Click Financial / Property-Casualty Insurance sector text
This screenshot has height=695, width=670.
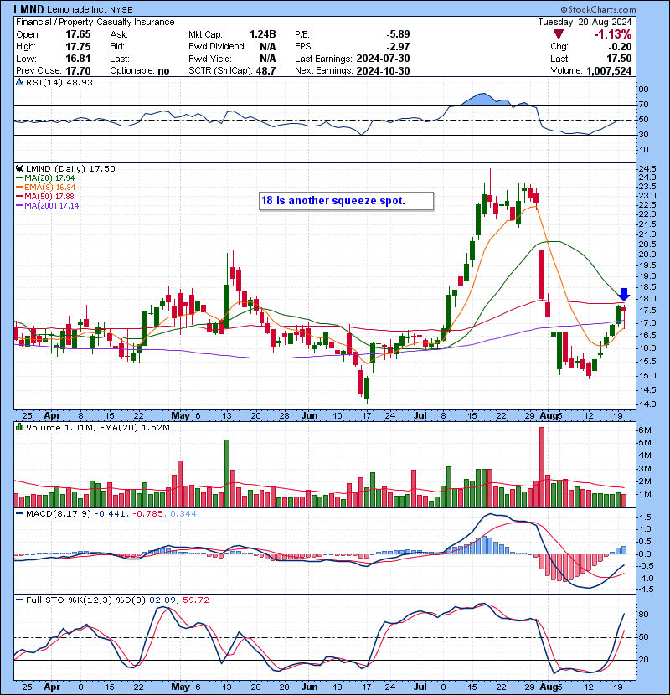pos(95,22)
